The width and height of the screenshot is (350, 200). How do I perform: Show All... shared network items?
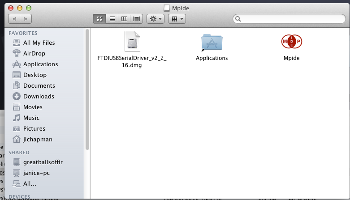click(x=30, y=183)
